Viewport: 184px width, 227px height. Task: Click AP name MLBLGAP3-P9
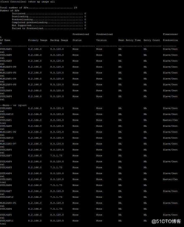tap(8, 67)
